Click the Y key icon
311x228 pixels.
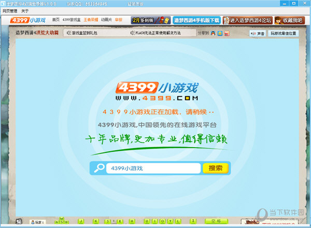(171, 221)
